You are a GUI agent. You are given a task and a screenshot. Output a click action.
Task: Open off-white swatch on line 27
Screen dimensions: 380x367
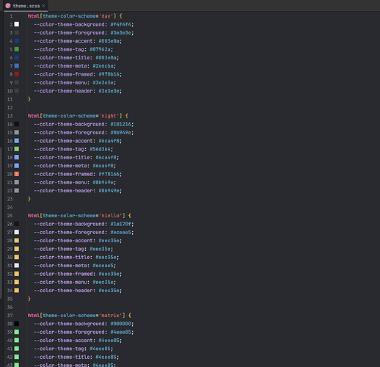point(17,232)
